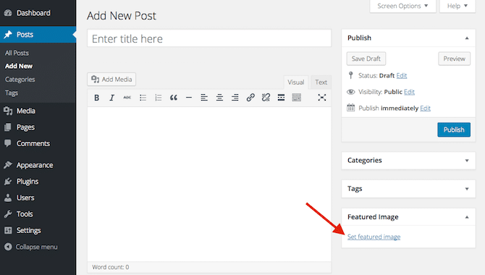Go to All Posts
Viewport: 485px width, 275px height.
[17, 53]
